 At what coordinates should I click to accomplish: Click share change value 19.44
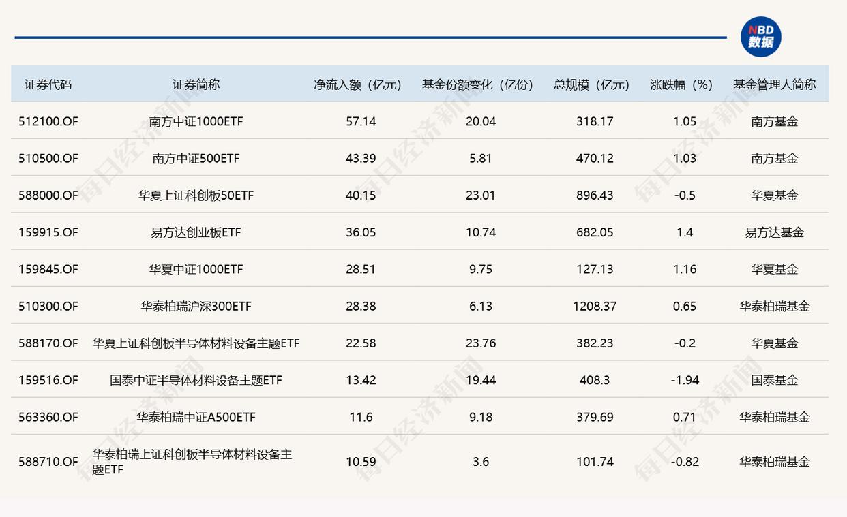481,380
